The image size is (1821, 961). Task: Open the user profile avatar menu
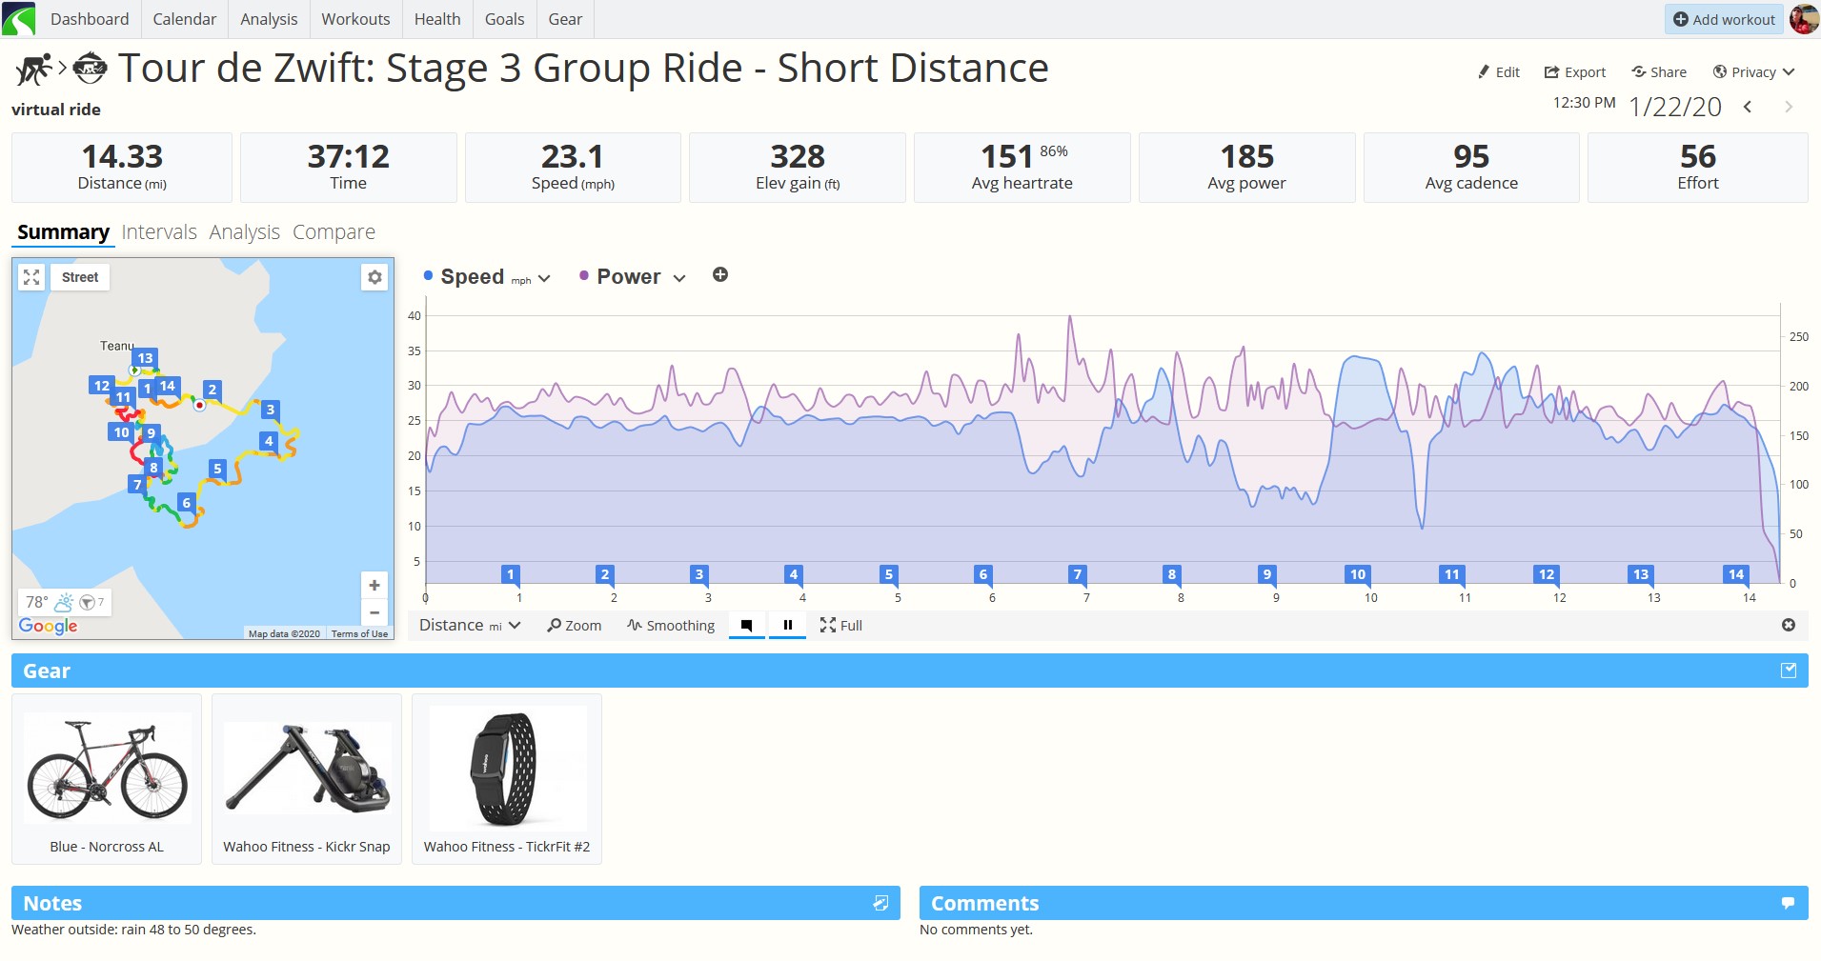[x=1804, y=19]
